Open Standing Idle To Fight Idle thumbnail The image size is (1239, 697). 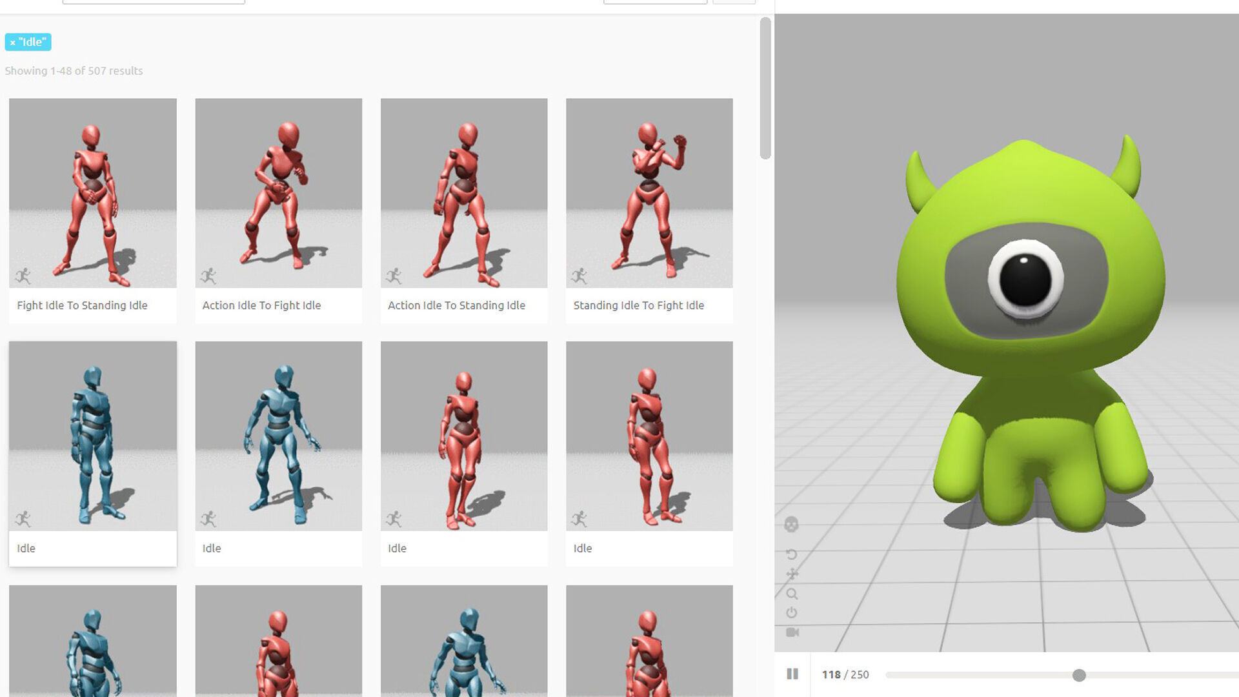pos(649,193)
